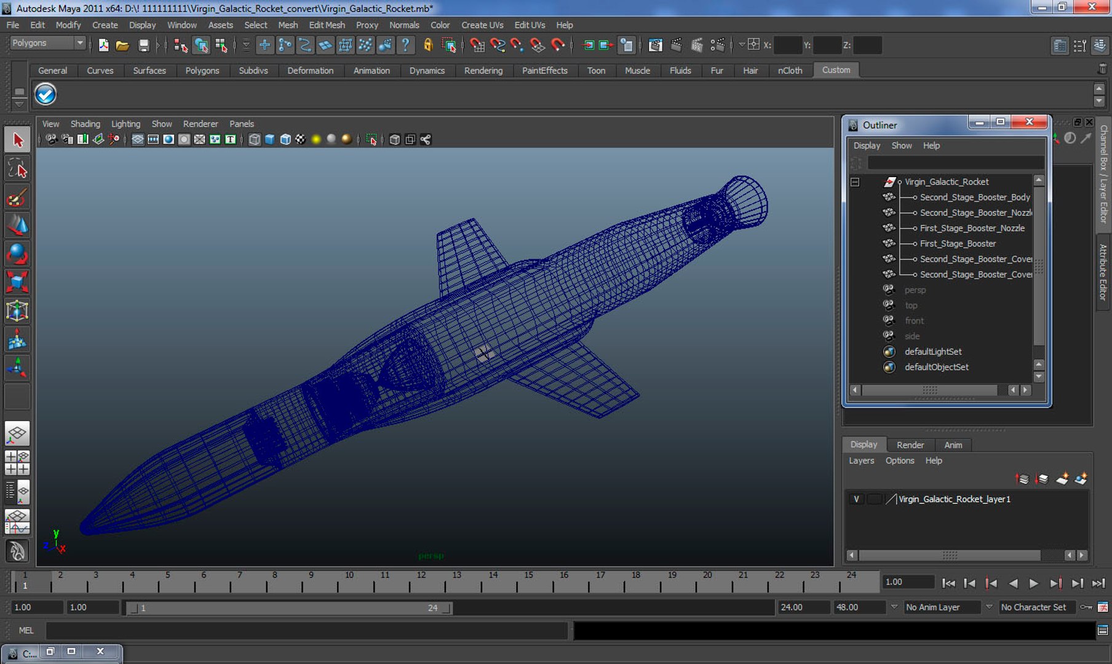
Task: Activate the Lasso select tool
Action: [17, 168]
